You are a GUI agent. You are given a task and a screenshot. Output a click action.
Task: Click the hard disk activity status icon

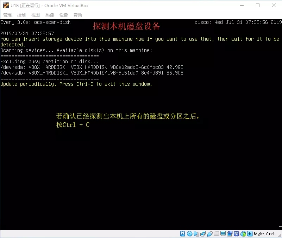coord(183,234)
